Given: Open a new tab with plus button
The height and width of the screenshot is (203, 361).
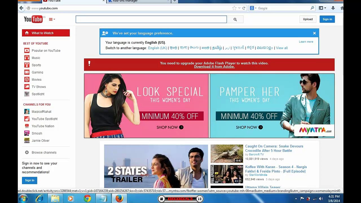Looking at the screenshot, I should click(175, 1).
